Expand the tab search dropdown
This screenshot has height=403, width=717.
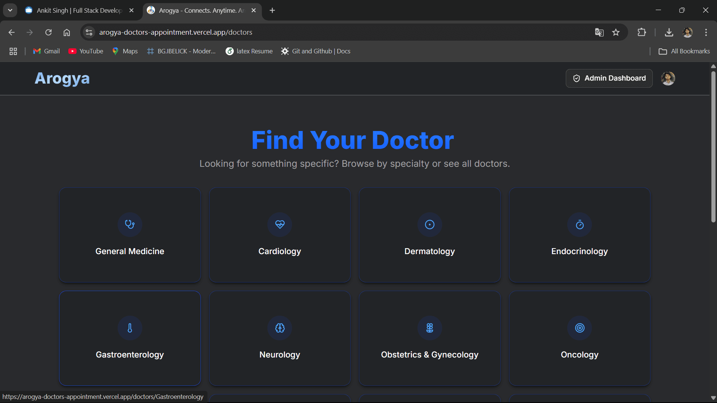coord(10,10)
